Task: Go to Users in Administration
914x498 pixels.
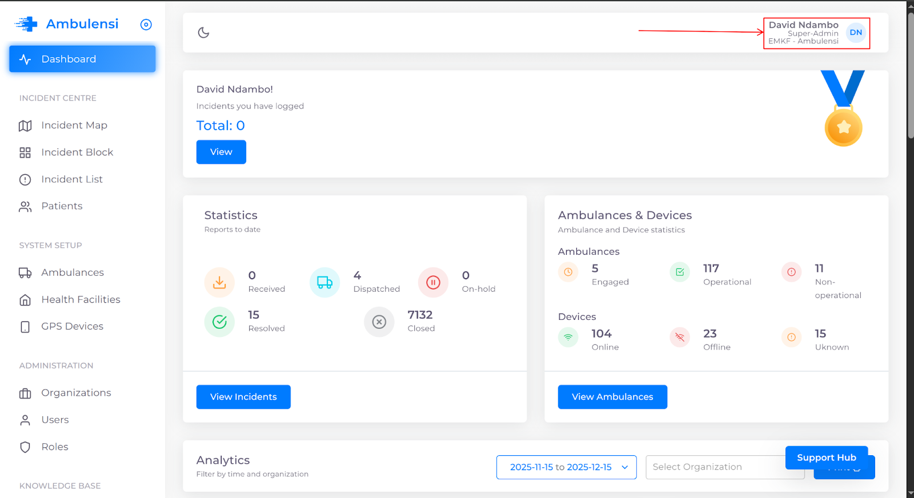Action: click(x=55, y=420)
